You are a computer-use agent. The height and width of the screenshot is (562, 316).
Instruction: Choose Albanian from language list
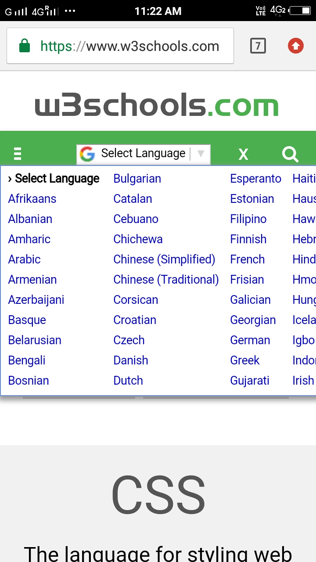(x=30, y=219)
